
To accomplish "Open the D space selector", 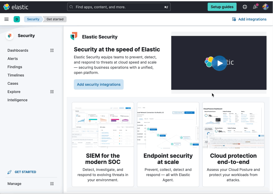I will click(17, 19).
